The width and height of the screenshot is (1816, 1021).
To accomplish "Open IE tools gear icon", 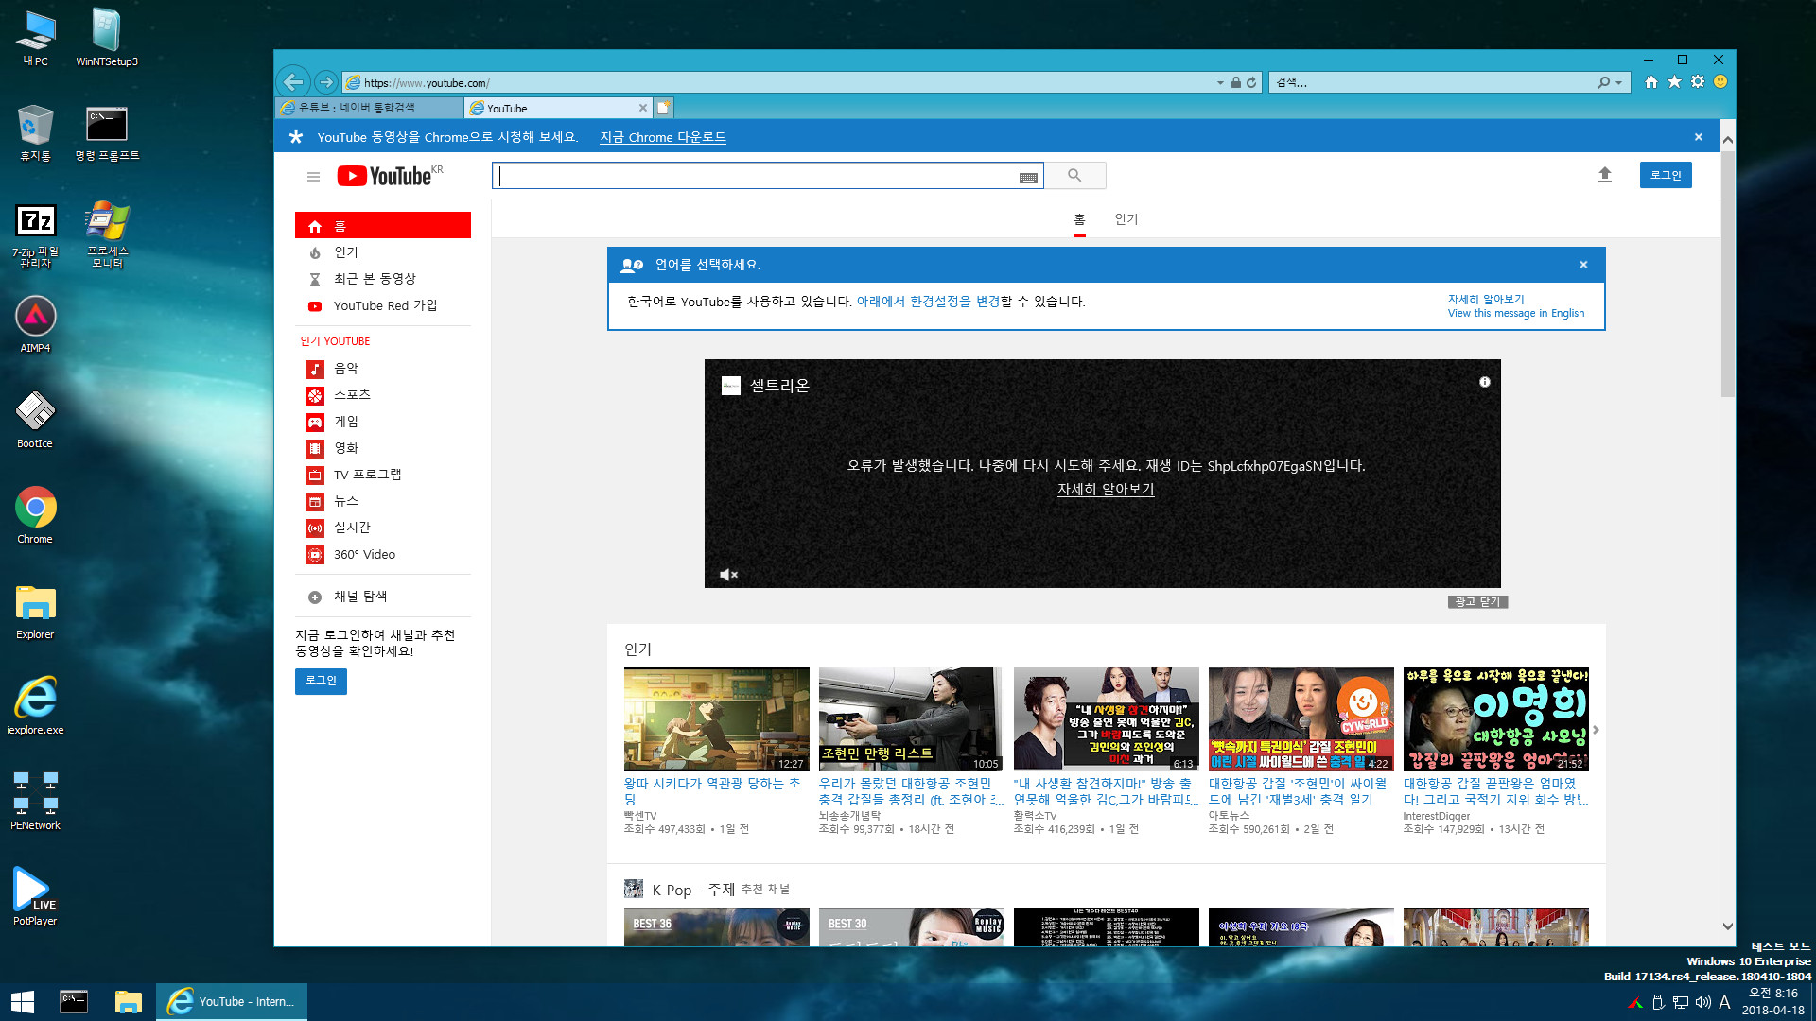I will pos(1698,82).
